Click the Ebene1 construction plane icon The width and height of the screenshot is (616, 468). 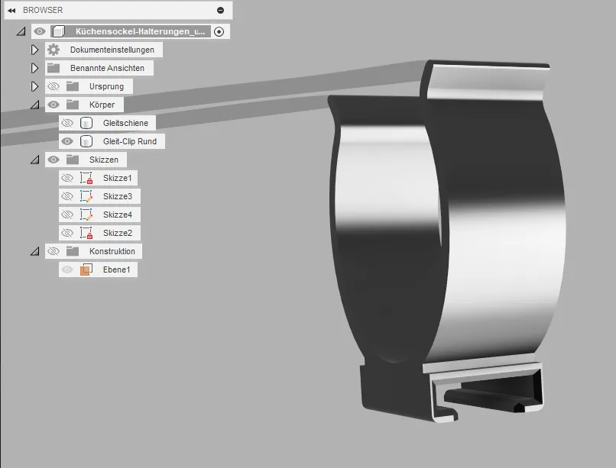86,270
